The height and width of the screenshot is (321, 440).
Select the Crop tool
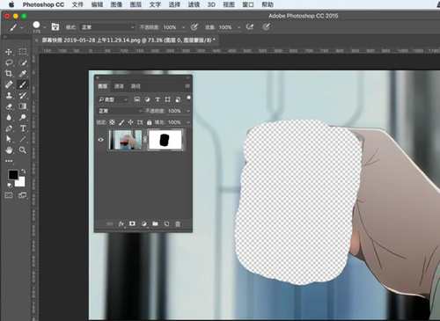[9, 74]
